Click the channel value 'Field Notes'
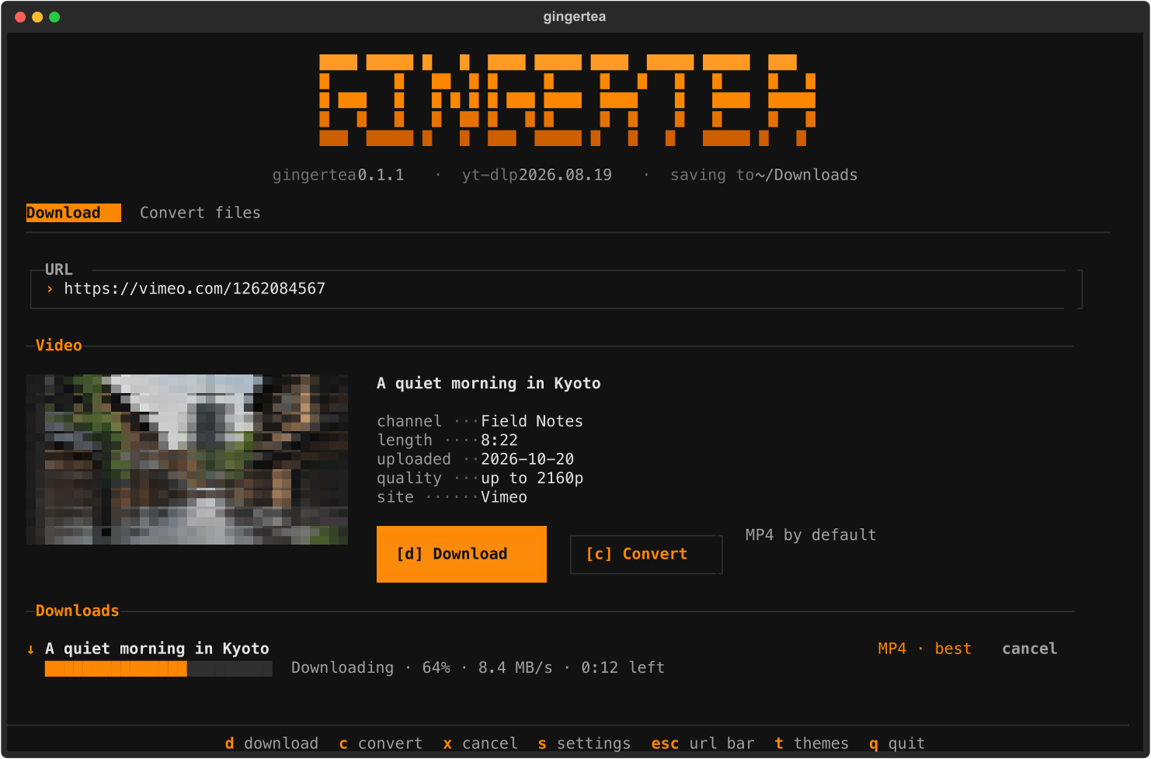The height and width of the screenshot is (759, 1151). point(532,421)
